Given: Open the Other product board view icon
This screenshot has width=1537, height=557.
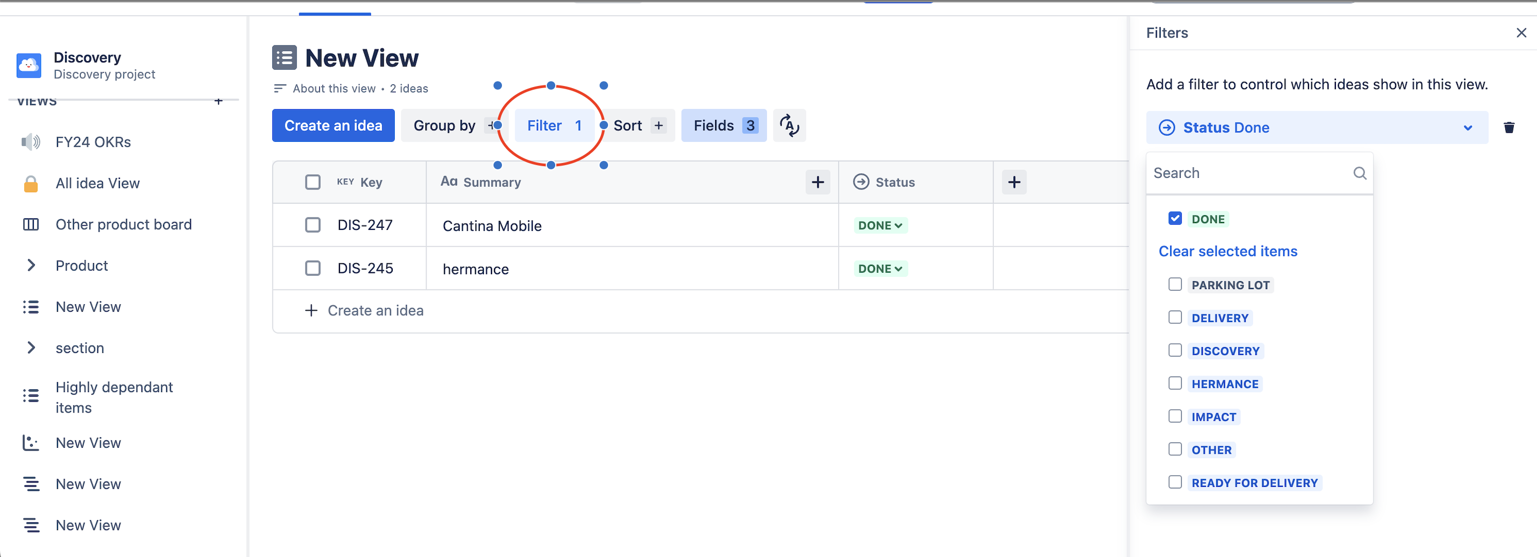Looking at the screenshot, I should click(x=31, y=224).
